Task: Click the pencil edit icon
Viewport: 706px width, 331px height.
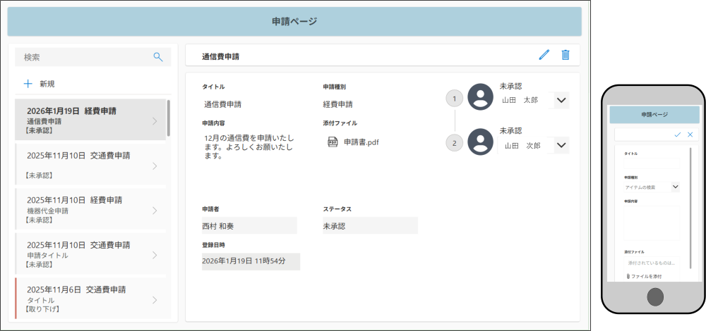Action: [544, 55]
